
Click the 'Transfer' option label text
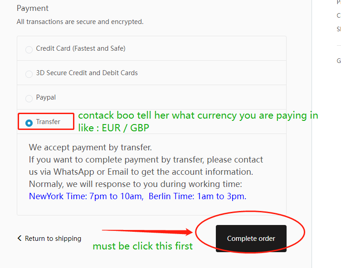click(x=48, y=122)
